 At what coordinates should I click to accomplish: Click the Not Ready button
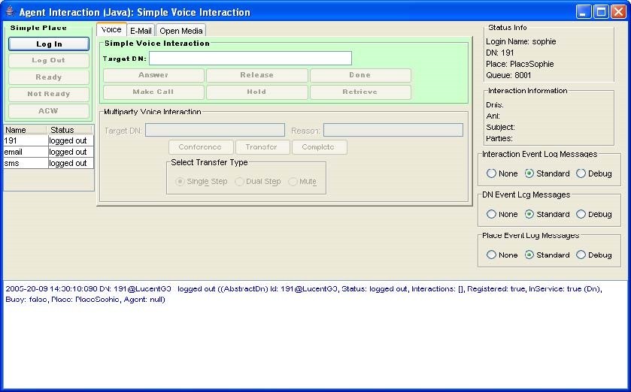(x=49, y=95)
